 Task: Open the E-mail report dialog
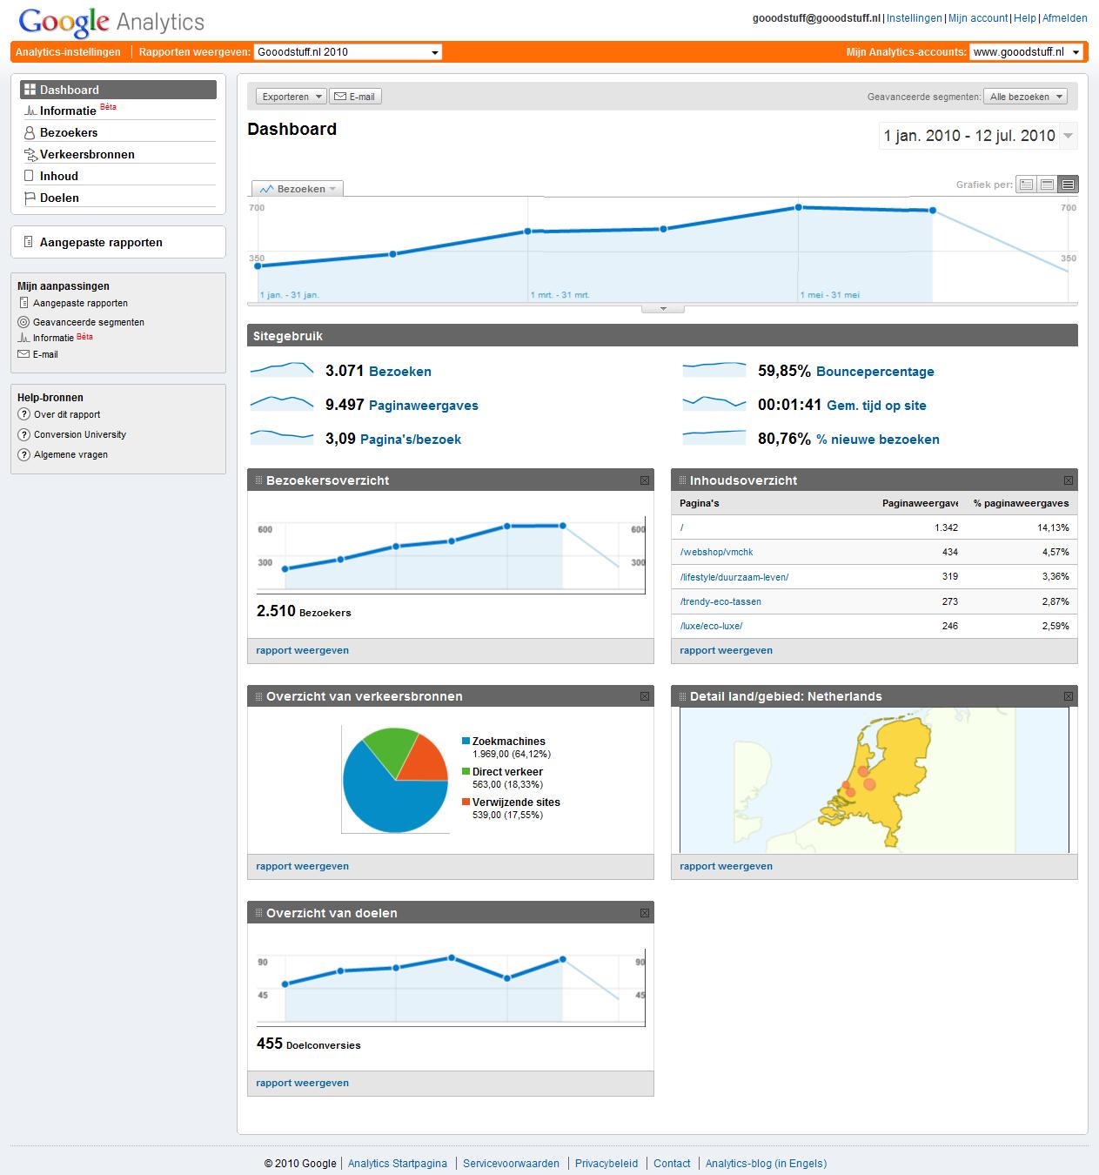point(358,96)
